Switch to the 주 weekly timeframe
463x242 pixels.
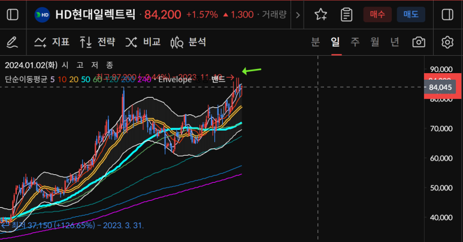(x=355, y=42)
